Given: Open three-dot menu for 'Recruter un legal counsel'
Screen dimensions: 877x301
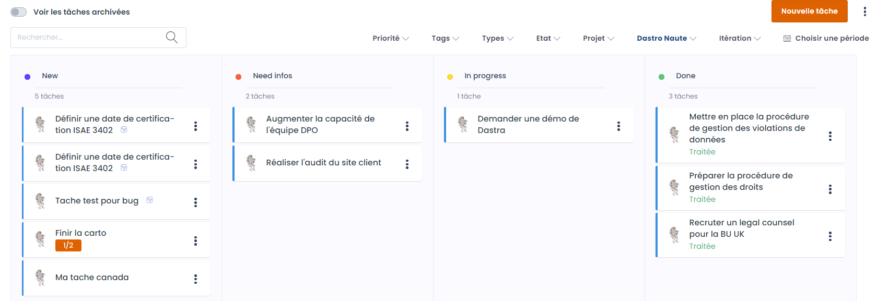Looking at the screenshot, I should (830, 236).
